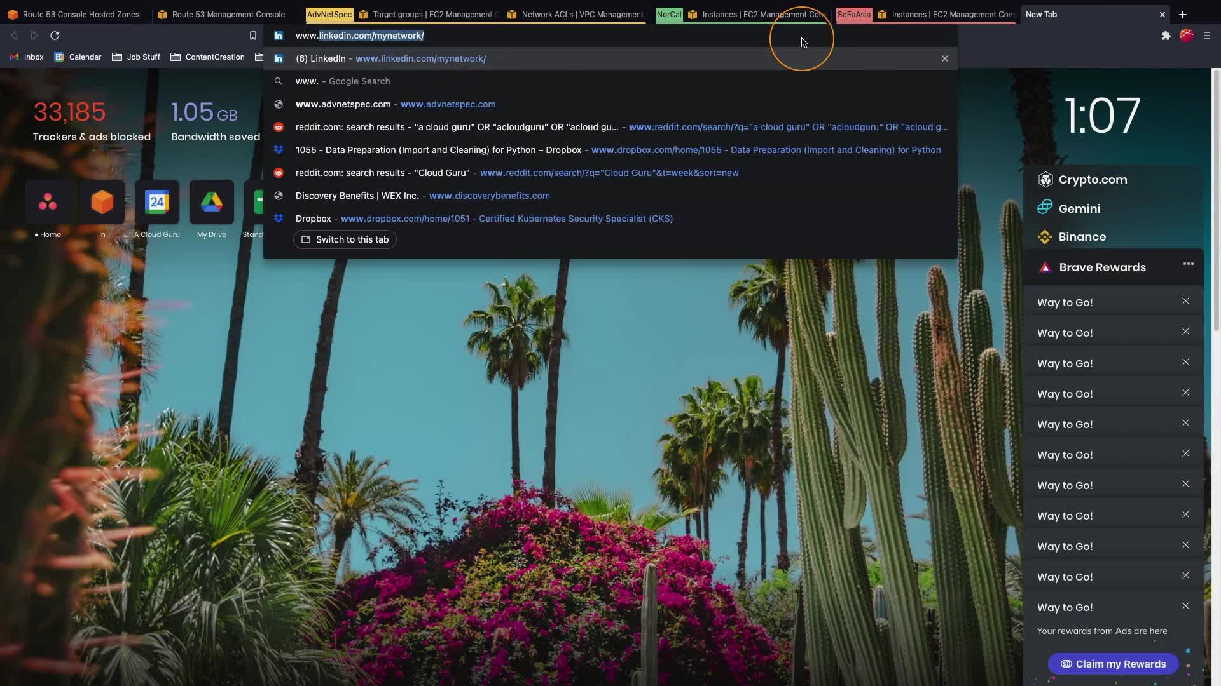
Task: Open the Home Asana shortcut tile
Action: coord(48,203)
